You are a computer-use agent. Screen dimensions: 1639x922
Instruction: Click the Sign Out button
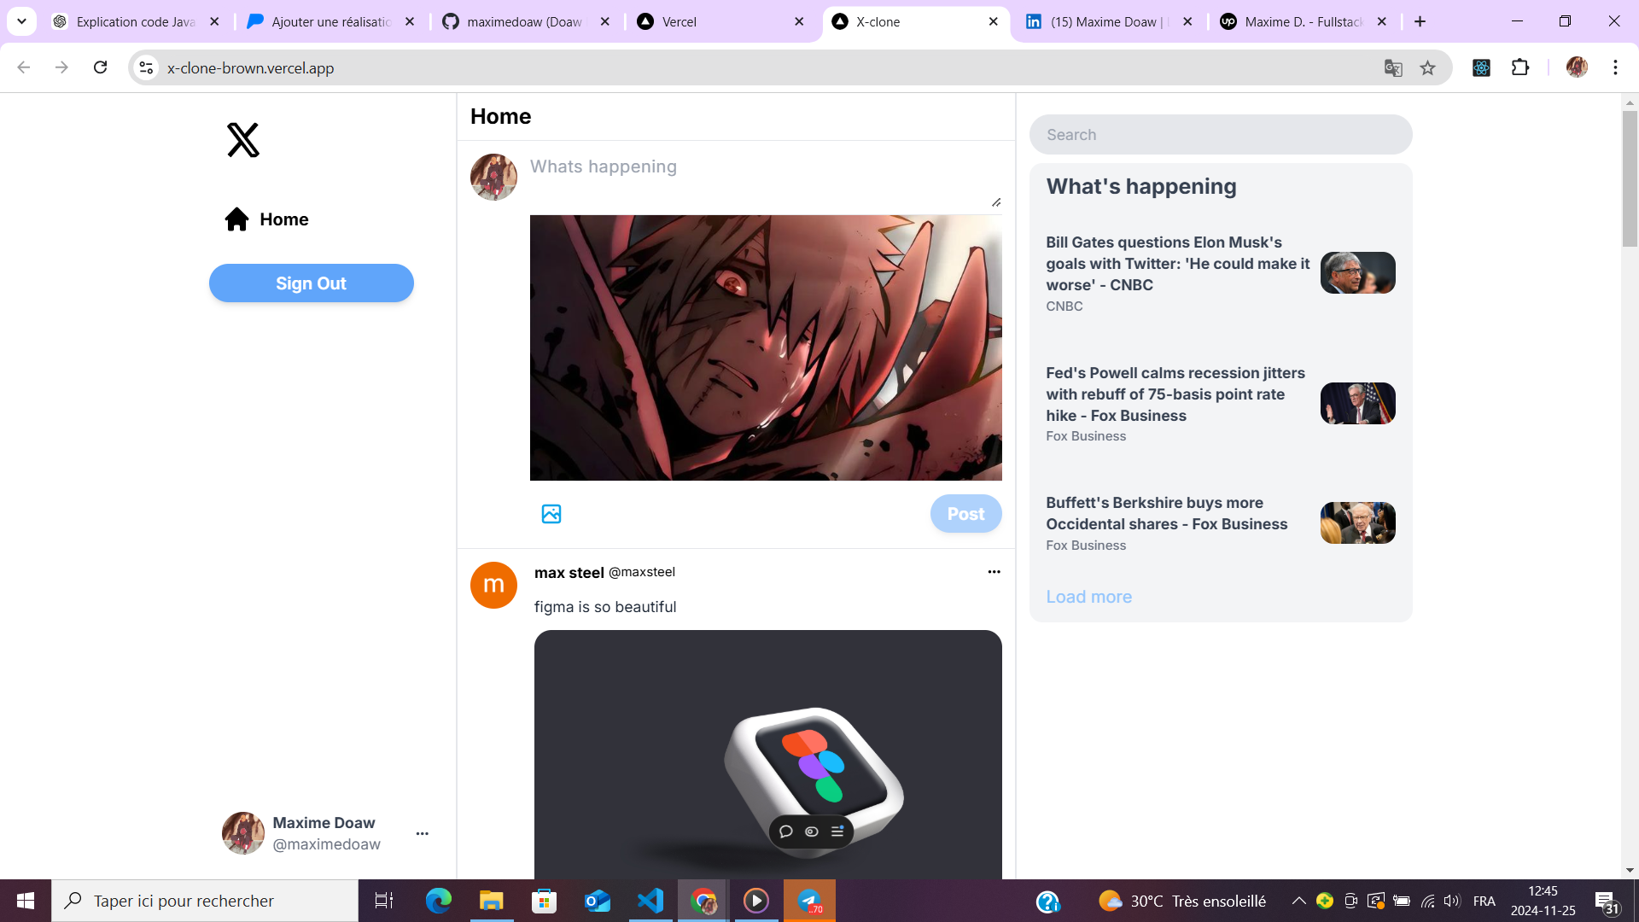point(311,283)
